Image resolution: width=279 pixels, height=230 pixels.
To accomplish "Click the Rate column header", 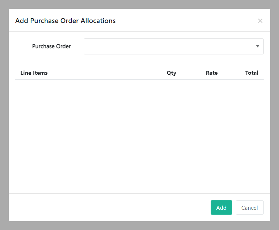I will 211,73.
